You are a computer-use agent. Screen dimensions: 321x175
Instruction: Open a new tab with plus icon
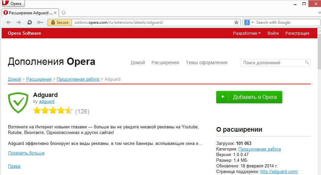[x=63, y=13]
